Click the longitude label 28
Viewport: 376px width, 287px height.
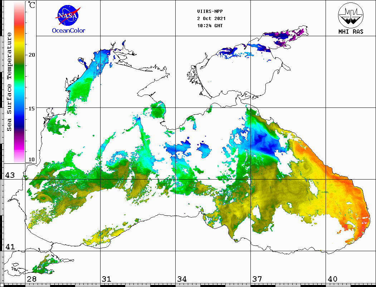tap(31, 279)
